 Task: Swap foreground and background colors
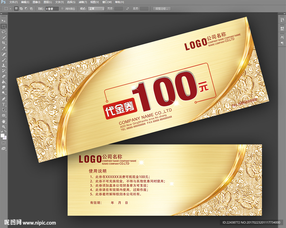[5, 131]
